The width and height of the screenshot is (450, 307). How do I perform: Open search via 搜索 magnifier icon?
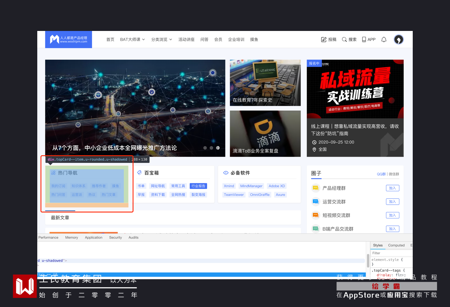point(344,39)
